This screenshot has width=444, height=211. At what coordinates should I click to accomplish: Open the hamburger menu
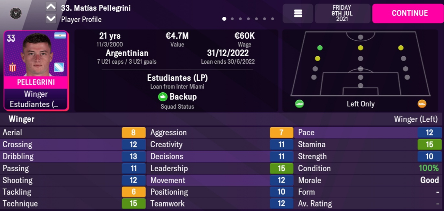(x=298, y=13)
